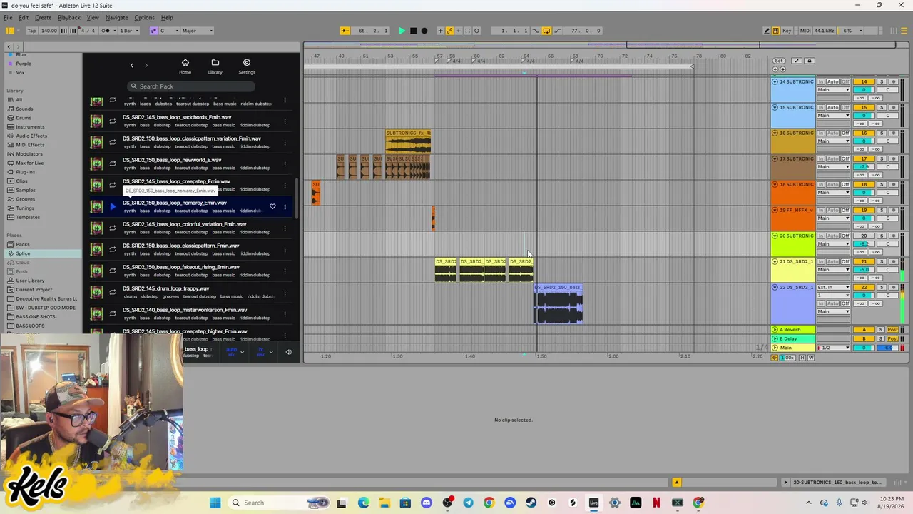Toggle the MIDI map mode button
This screenshot has height=514, width=913.
tap(805, 31)
